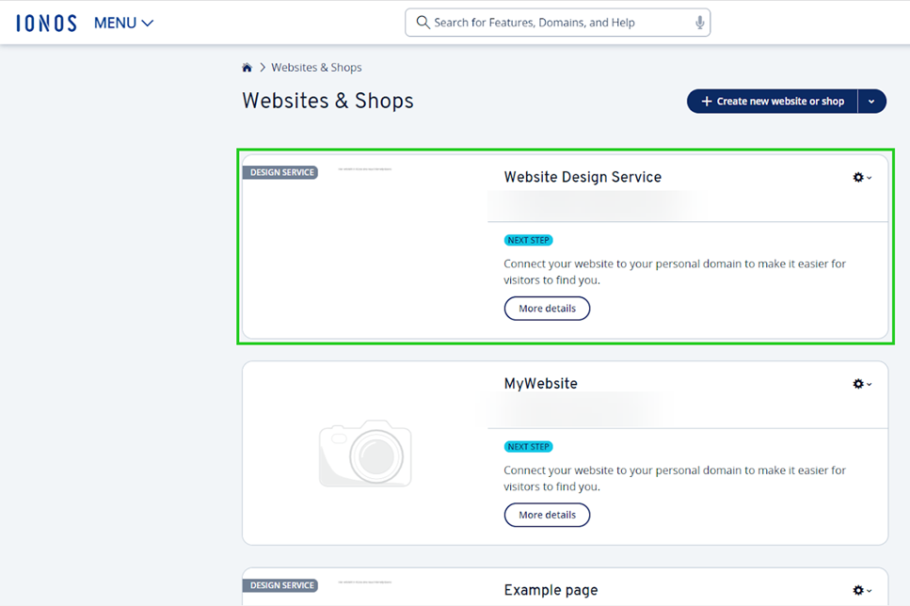Expand the arrow beside Create new website
The image size is (910, 606).
click(x=871, y=101)
